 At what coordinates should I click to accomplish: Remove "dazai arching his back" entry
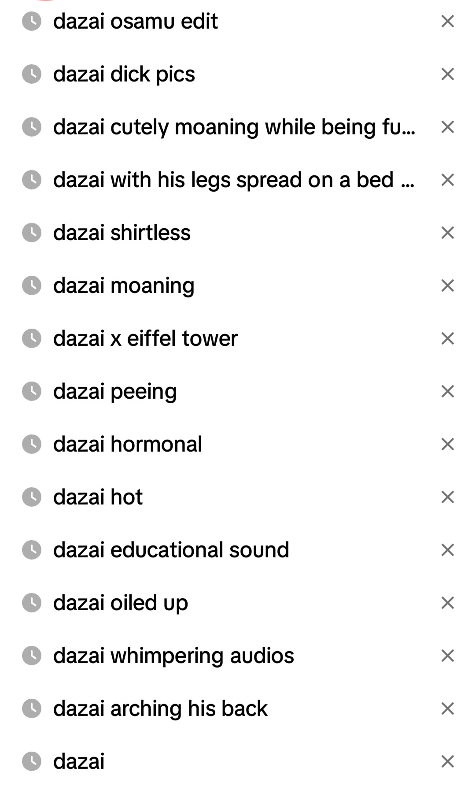[x=447, y=709]
